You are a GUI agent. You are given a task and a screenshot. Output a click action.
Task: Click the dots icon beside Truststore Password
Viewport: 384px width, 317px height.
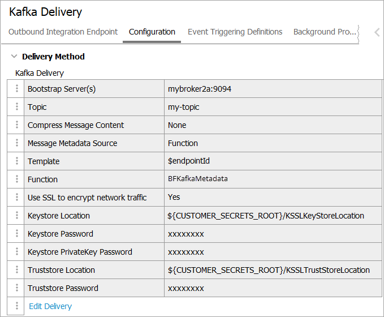(x=17, y=288)
